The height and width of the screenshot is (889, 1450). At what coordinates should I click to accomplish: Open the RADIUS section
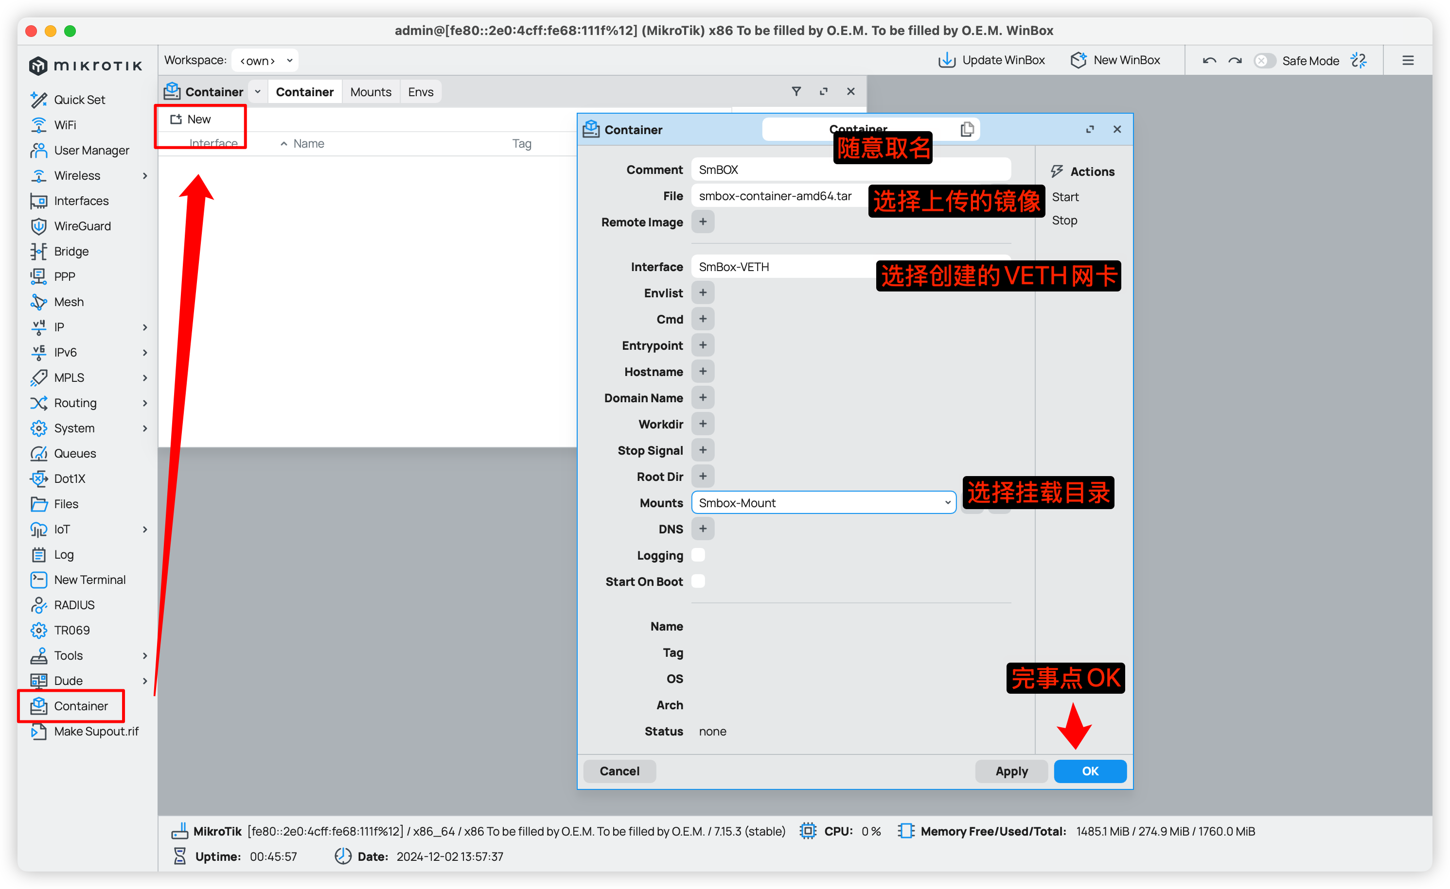click(74, 606)
